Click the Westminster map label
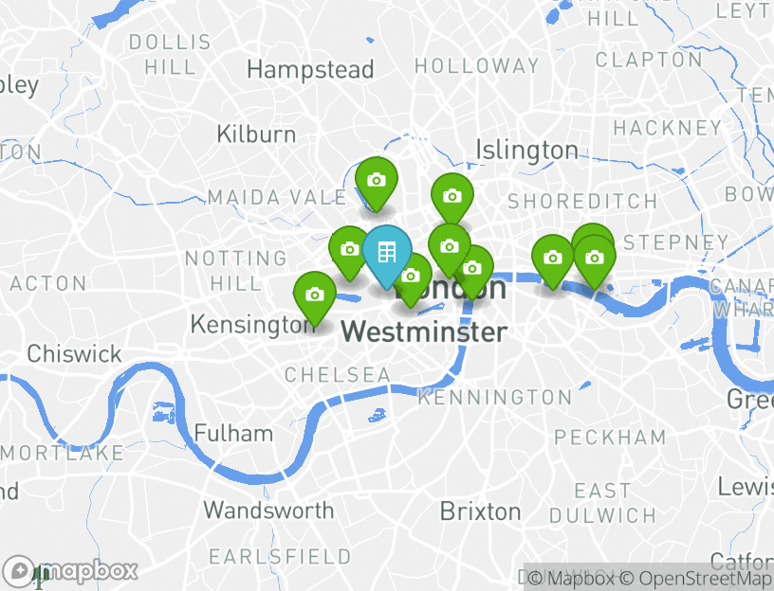The image size is (774, 591). [425, 331]
